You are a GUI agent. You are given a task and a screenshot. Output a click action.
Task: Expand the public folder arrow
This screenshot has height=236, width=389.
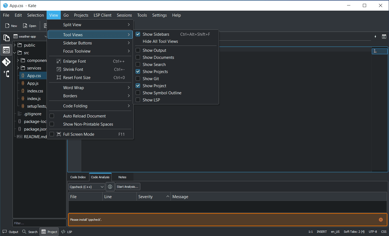click(15, 45)
